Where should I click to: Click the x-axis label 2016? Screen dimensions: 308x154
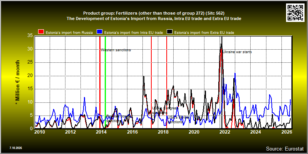coord(132,132)
